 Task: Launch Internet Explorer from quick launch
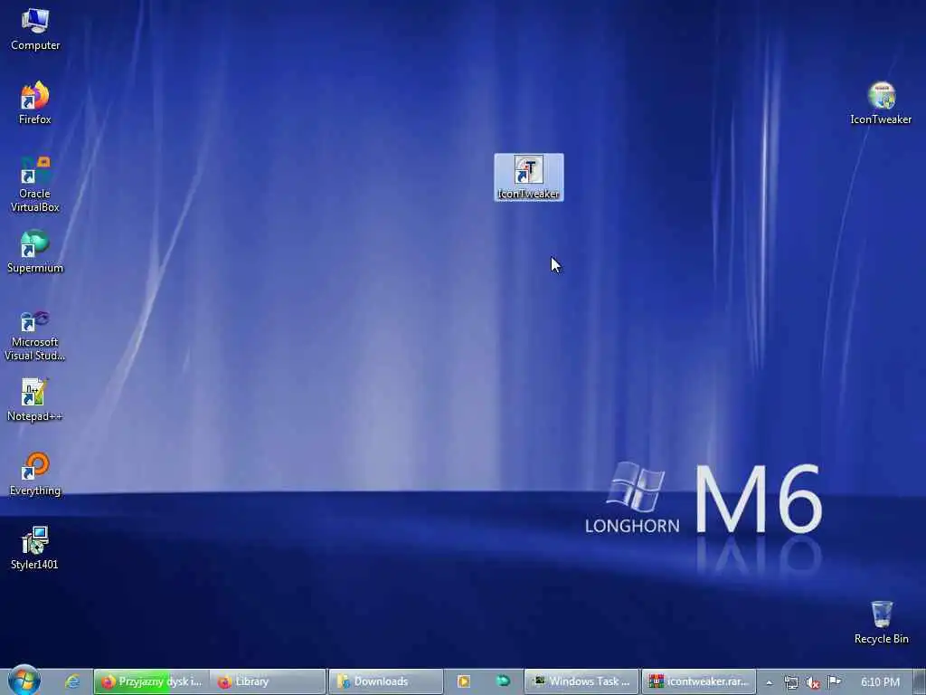(x=72, y=681)
